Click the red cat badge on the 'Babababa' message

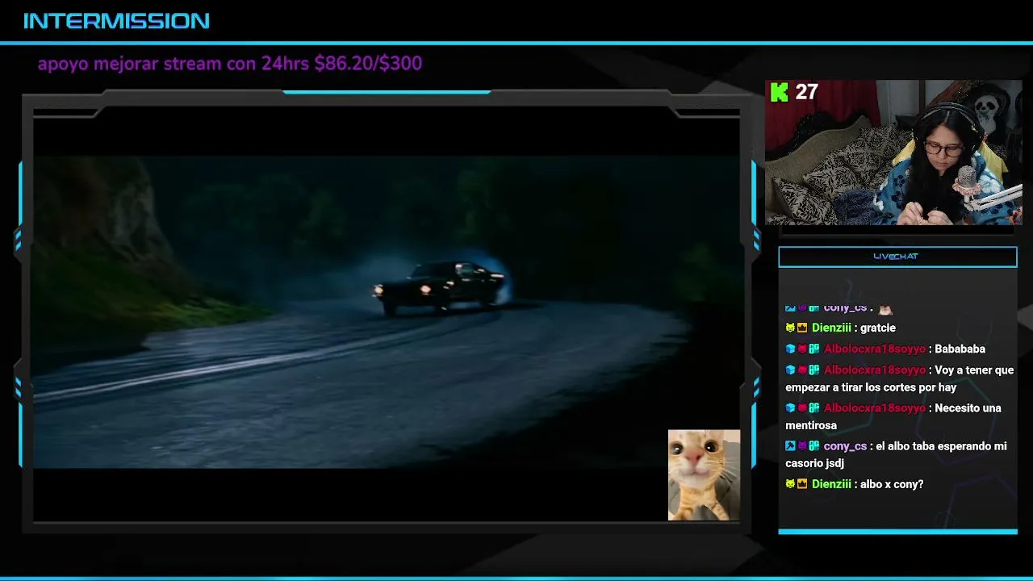coord(802,349)
